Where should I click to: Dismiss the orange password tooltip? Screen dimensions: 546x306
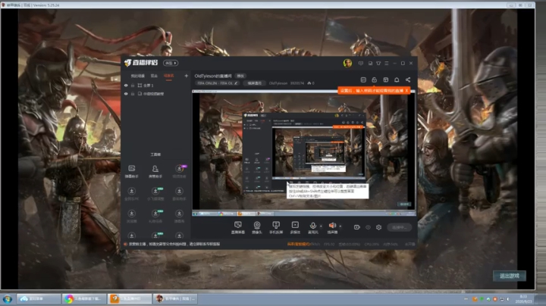tap(406, 90)
